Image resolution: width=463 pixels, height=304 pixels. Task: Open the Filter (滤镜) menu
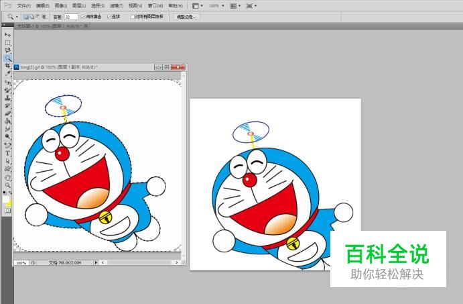pos(117,5)
